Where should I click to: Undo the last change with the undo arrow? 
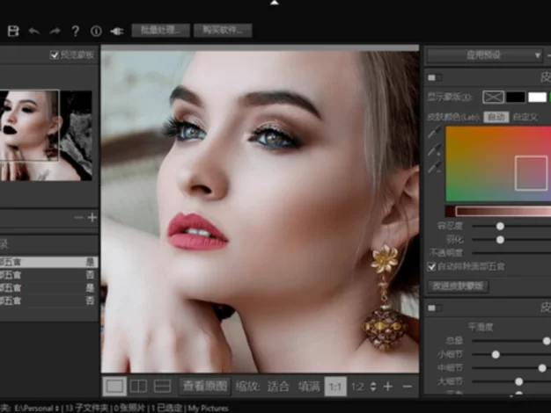click(x=34, y=32)
